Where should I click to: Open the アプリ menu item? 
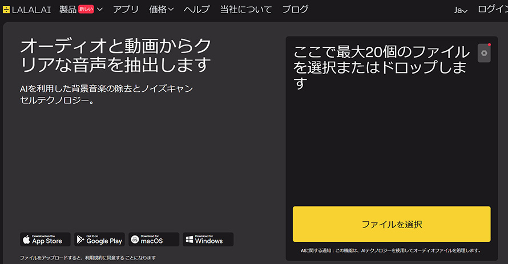tap(126, 10)
